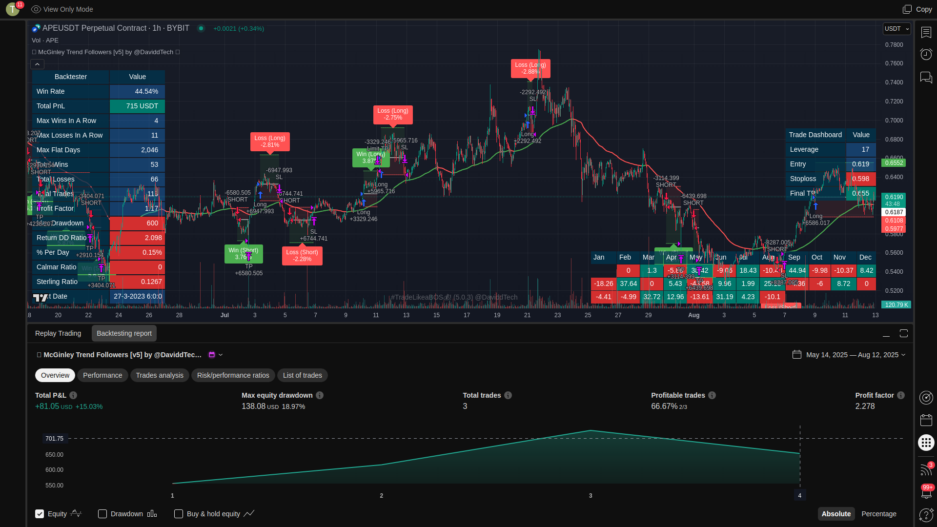Click the strategy date range calendar icon
The width and height of the screenshot is (937, 527).
(797, 355)
